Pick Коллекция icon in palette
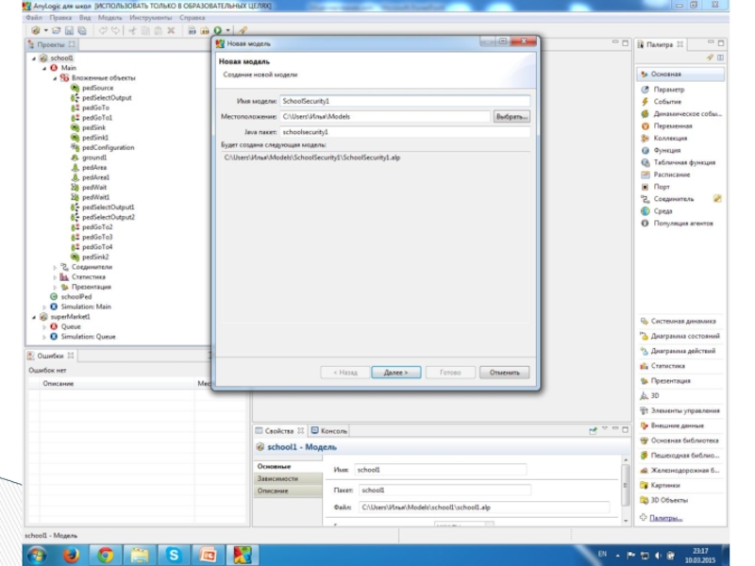 [x=646, y=138]
